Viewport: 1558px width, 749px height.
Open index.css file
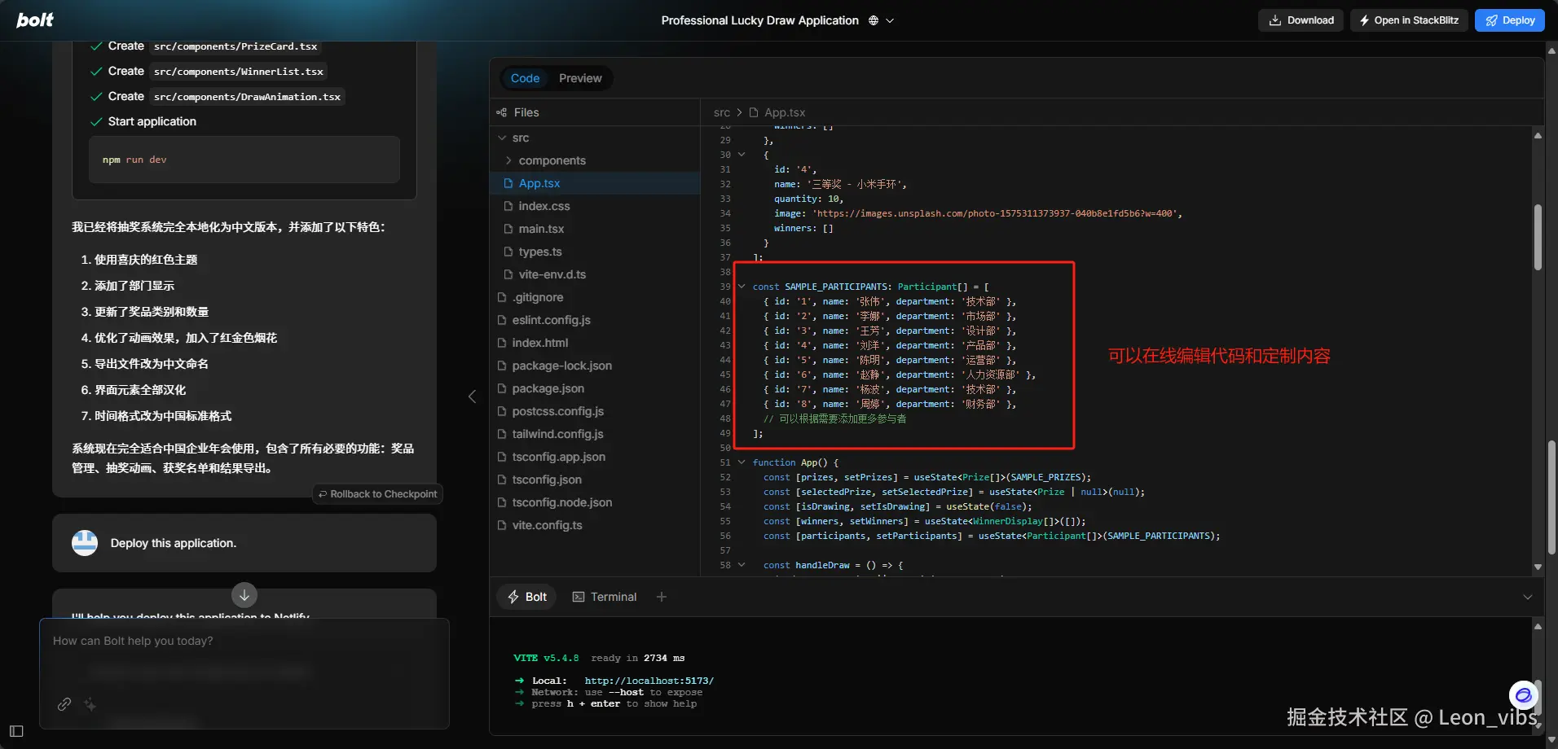point(595,206)
